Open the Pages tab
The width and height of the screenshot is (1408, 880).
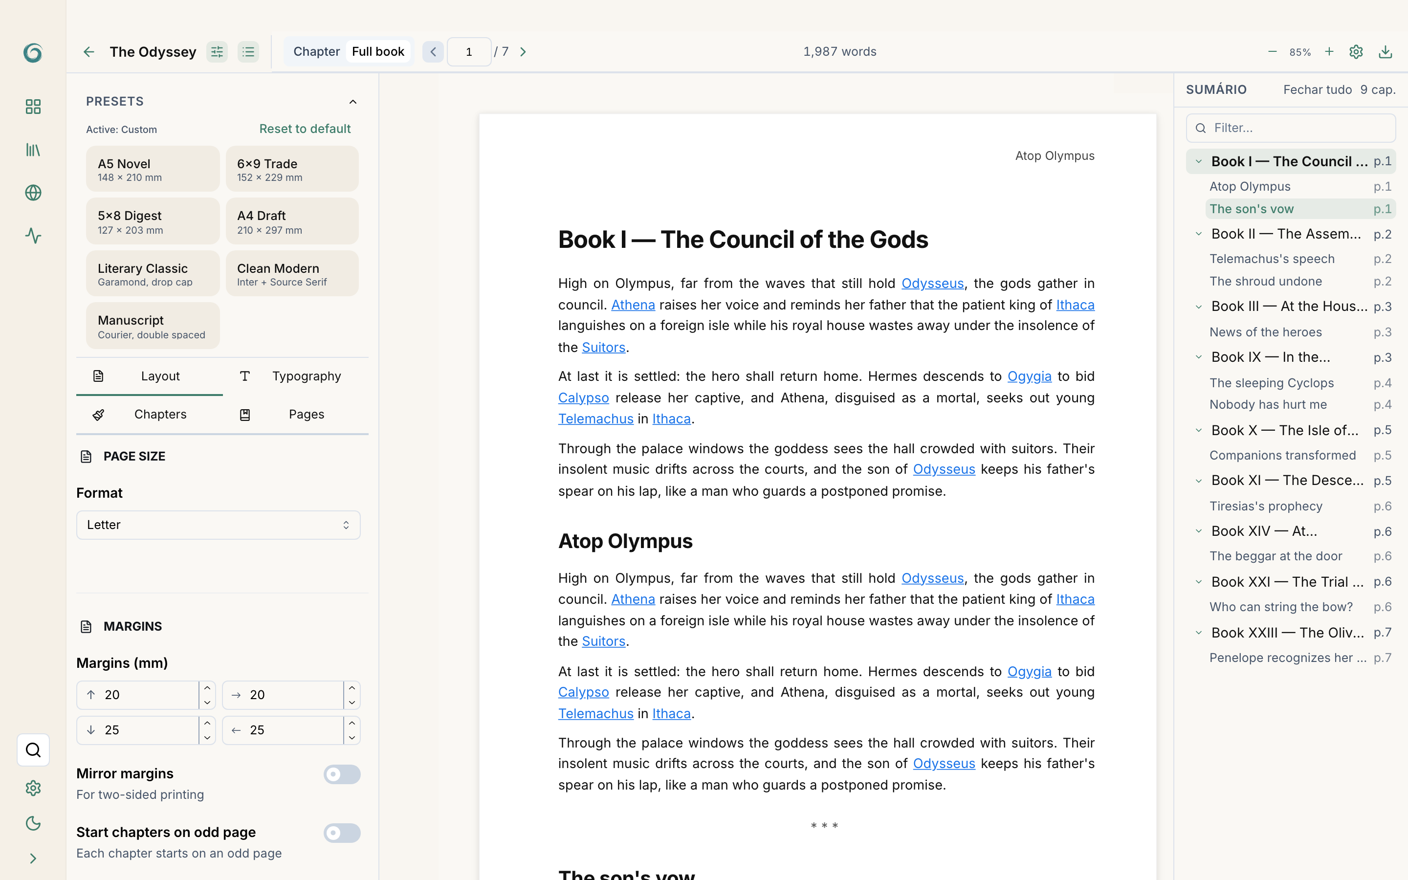tap(296, 415)
